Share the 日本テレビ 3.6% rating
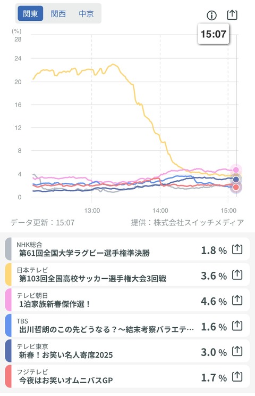The width and height of the screenshot is (255, 396). click(237, 275)
